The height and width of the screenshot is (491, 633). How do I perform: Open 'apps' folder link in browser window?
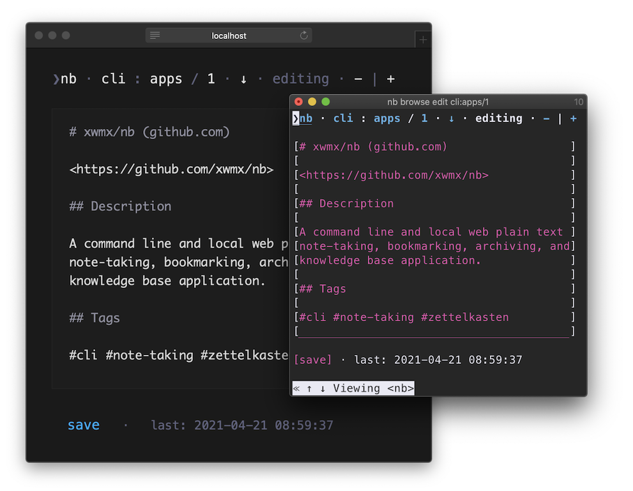pos(166,79)
